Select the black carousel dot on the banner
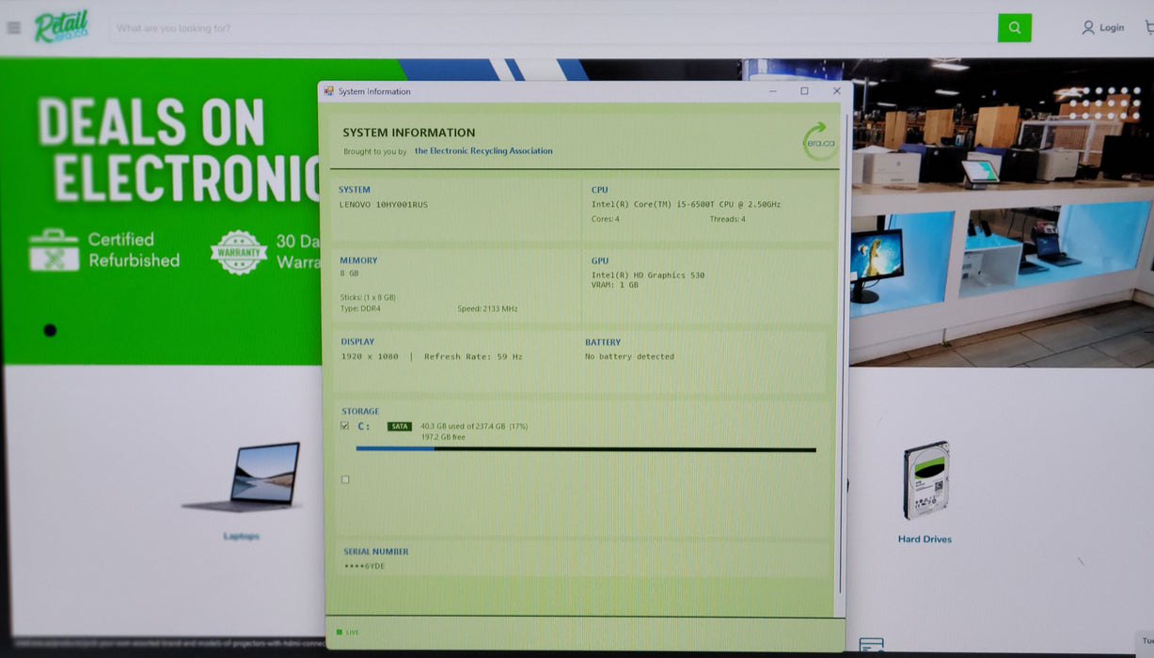This screenshot has width=1154, height=658. (50, 330)
